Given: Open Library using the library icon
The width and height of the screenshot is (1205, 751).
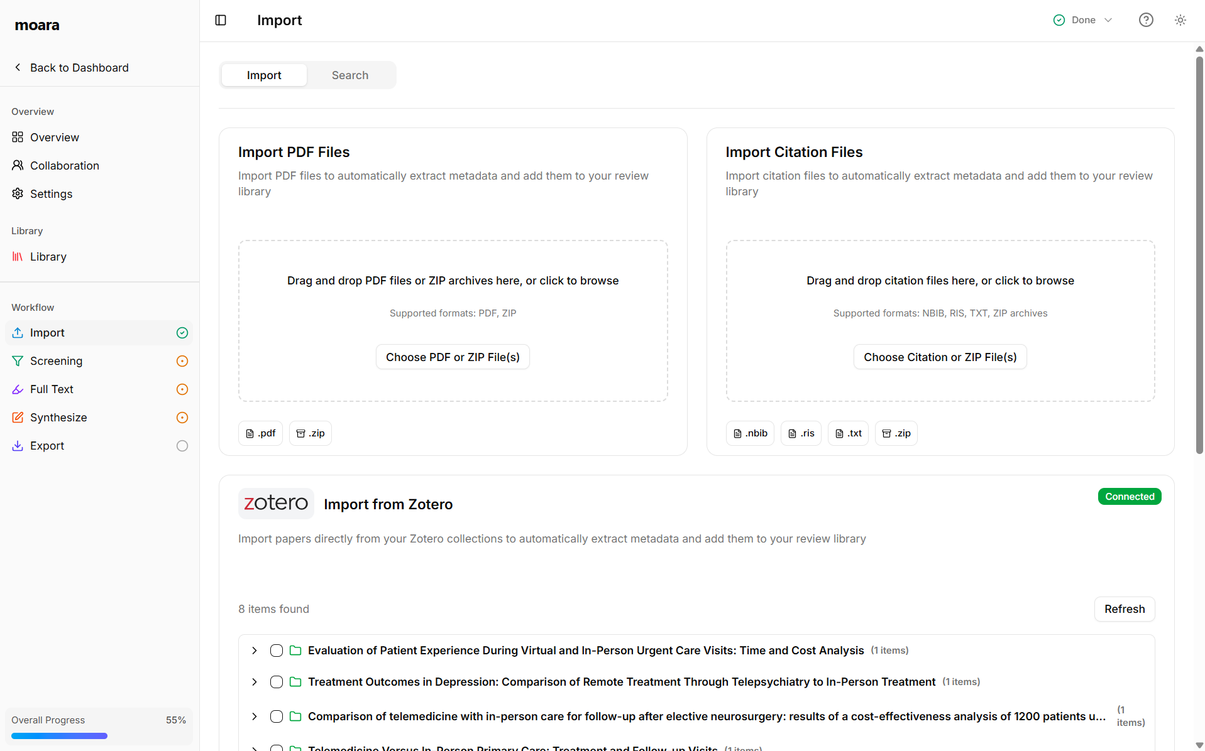Looking at the screenshot, I should [17, 256].
